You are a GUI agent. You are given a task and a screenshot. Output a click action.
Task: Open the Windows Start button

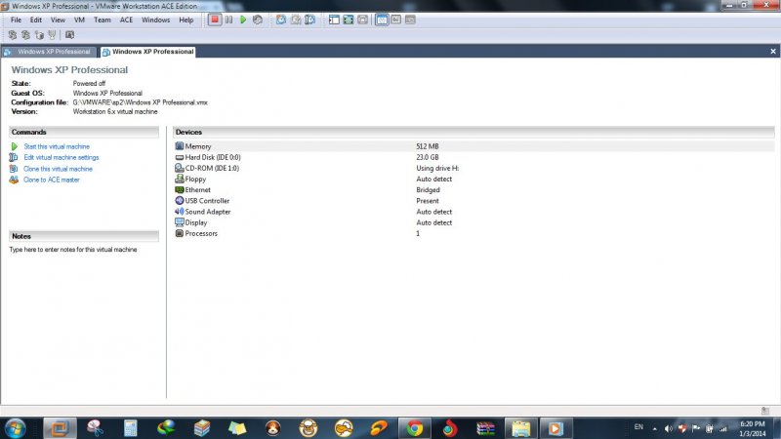tap(15, 428)
